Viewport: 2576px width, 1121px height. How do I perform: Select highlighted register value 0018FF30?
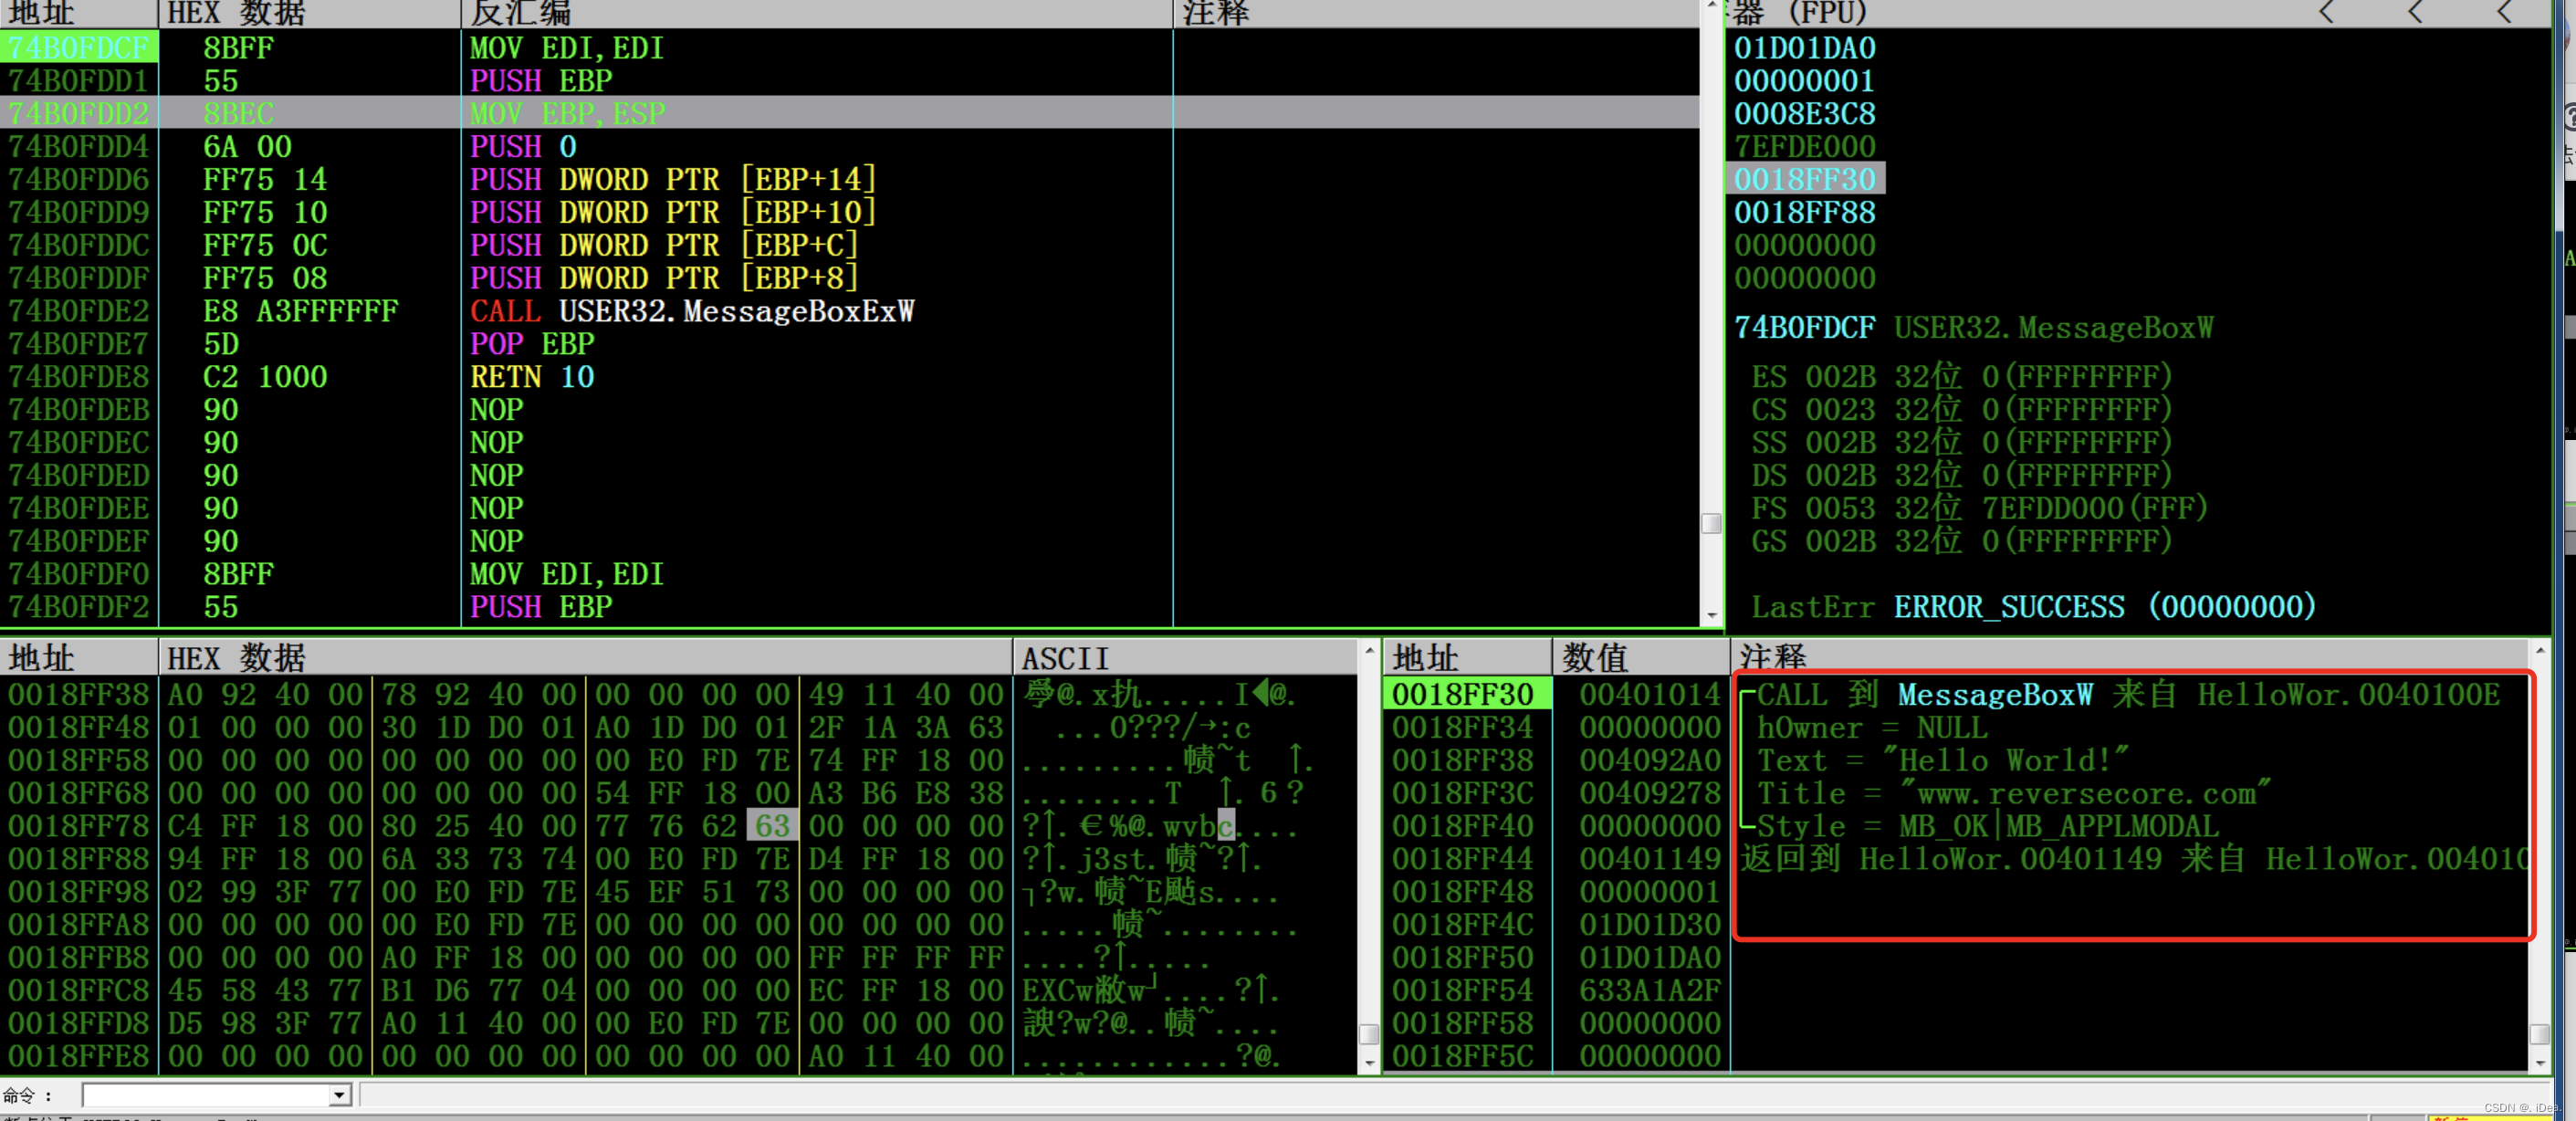coord(1805,180)
